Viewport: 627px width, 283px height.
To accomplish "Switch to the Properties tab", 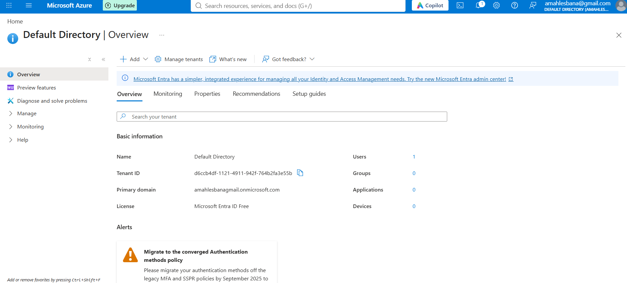I will [x=207, y=94].
